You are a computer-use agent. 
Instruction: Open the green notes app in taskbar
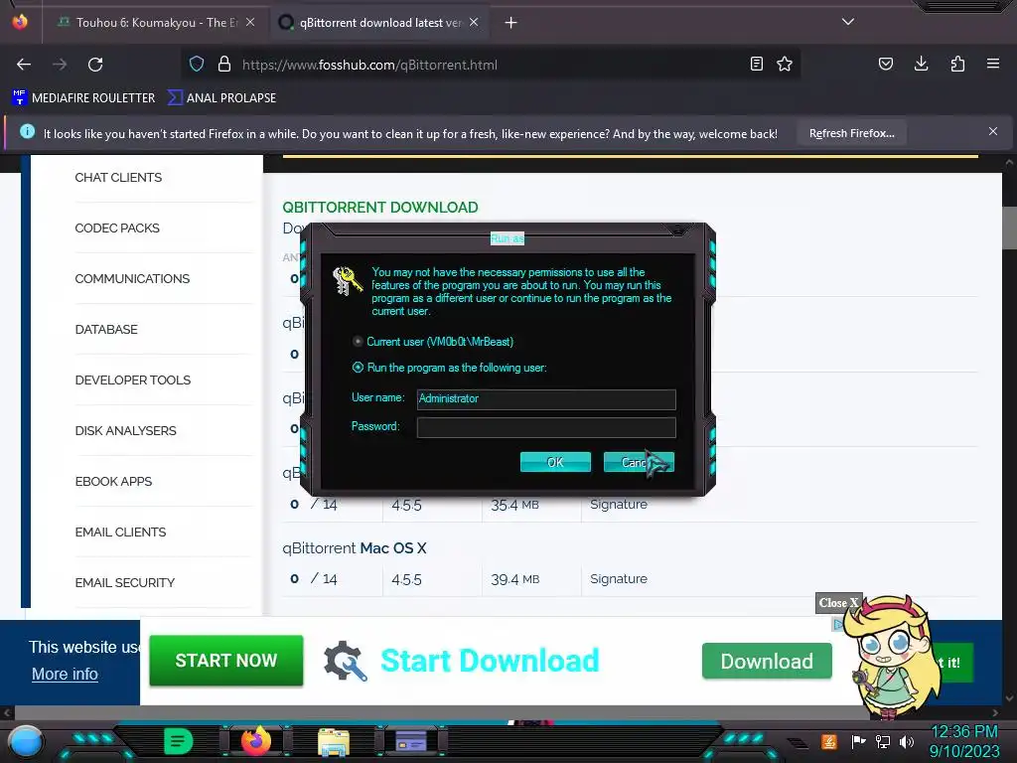178,741
